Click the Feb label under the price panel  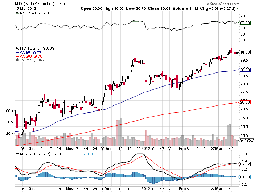point(182,149)
